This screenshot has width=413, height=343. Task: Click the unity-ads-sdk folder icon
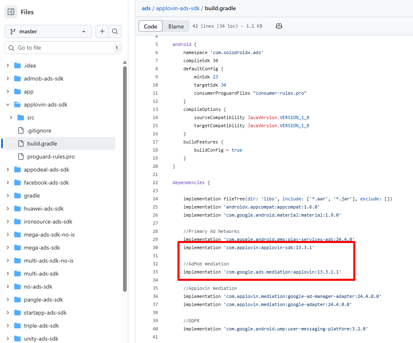click(17, 339)
